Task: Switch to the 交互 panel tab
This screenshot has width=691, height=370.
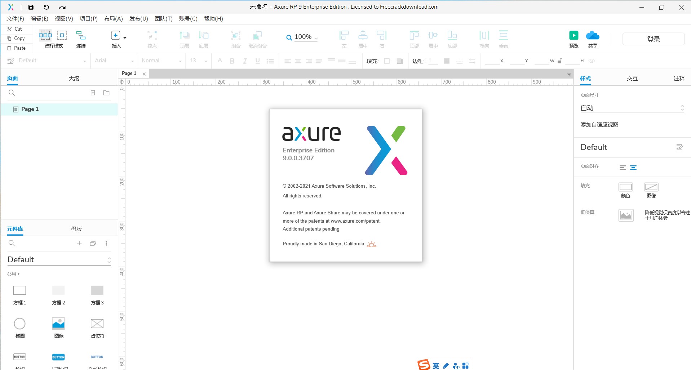Action: click(633, 78)
